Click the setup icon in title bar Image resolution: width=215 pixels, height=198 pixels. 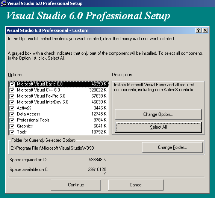coord(3,3)
